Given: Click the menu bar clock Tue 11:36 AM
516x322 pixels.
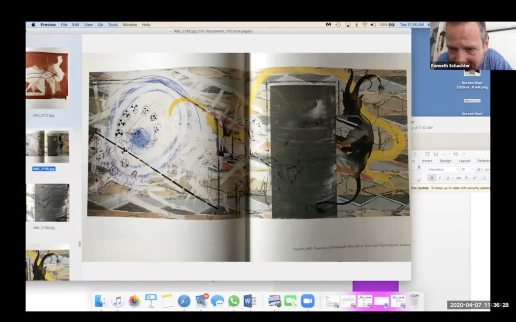Looking at the screenshot, I should [411, 25].
